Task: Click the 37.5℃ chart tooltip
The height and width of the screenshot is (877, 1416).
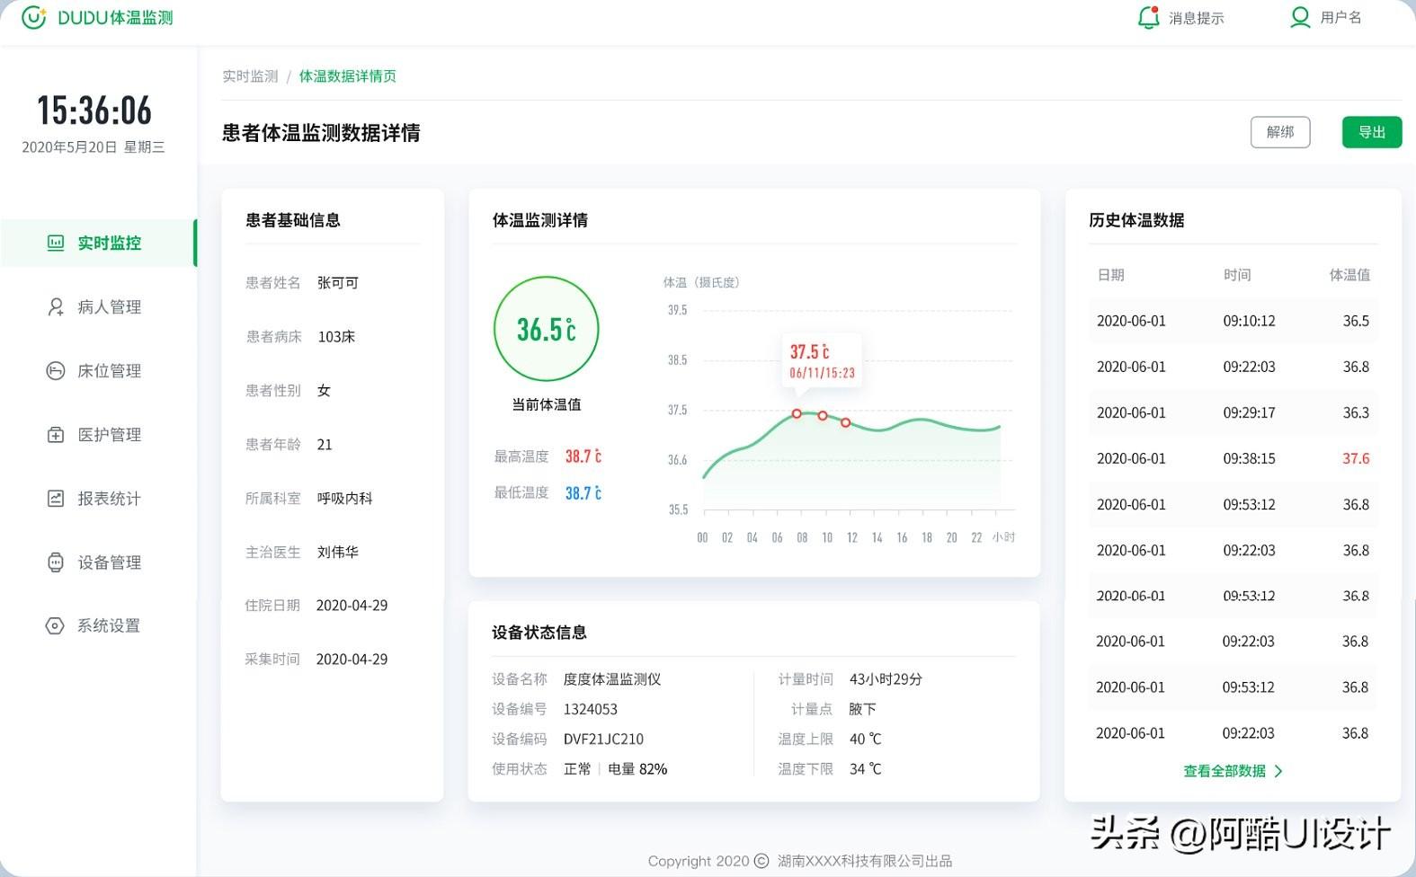Action: 822,360
